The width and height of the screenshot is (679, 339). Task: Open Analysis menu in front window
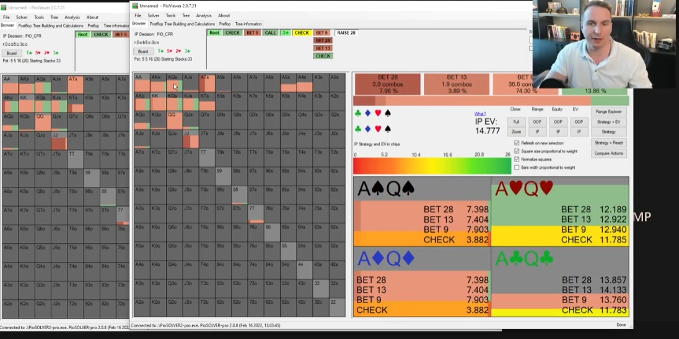click(204, 15)
